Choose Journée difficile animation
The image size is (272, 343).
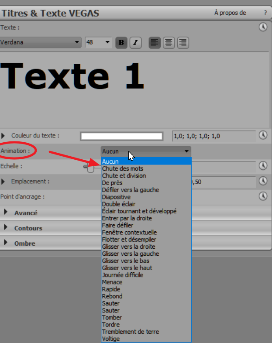[x=146, y=275]
